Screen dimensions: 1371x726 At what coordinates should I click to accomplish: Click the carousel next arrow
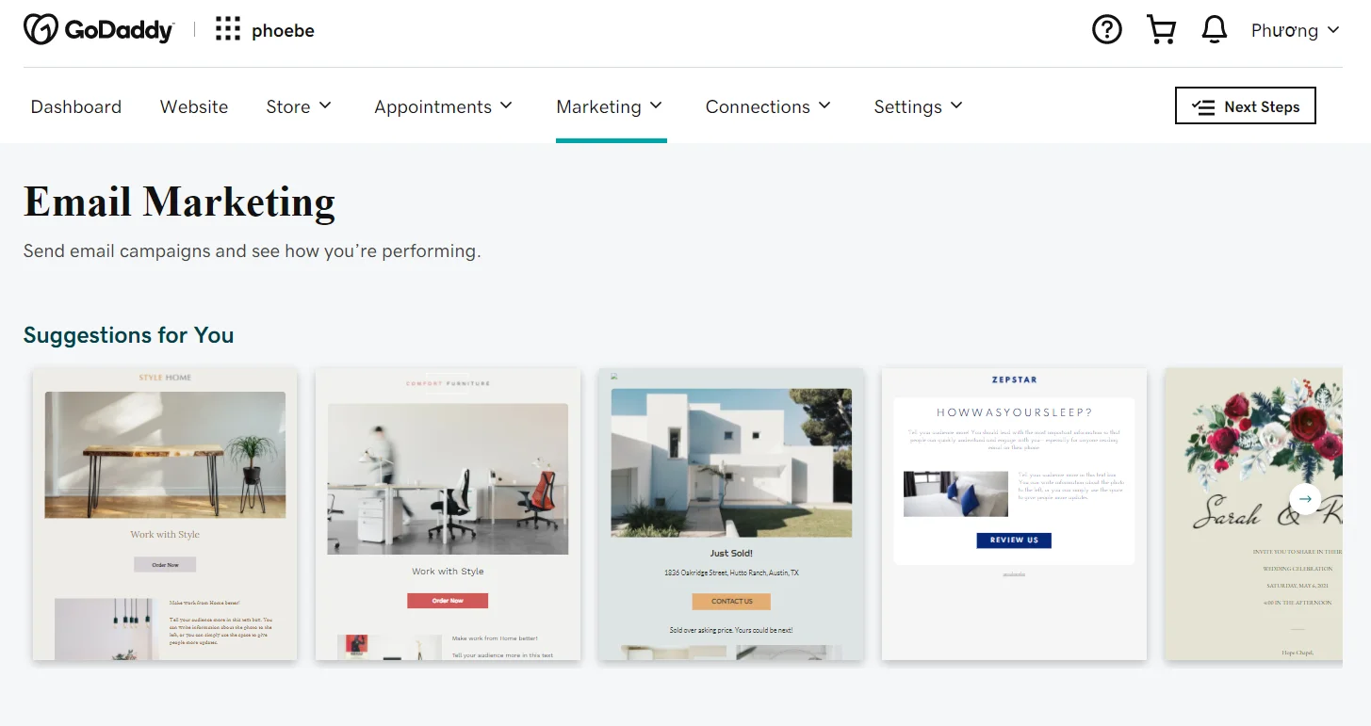tap(1305, 498)
